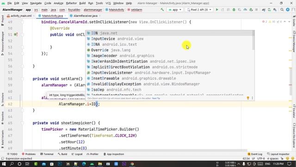Image resolution: width=296 pixels, height=167 pixels.
Task: Click the Search Everywhere magnifier icon
Action: [282, 10]
